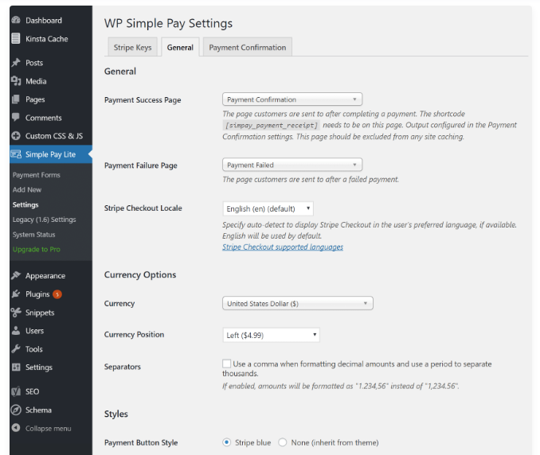Screen dimensions: 540x455
Task: Open the Custom CSS & JS label
Action: [54, 136]
